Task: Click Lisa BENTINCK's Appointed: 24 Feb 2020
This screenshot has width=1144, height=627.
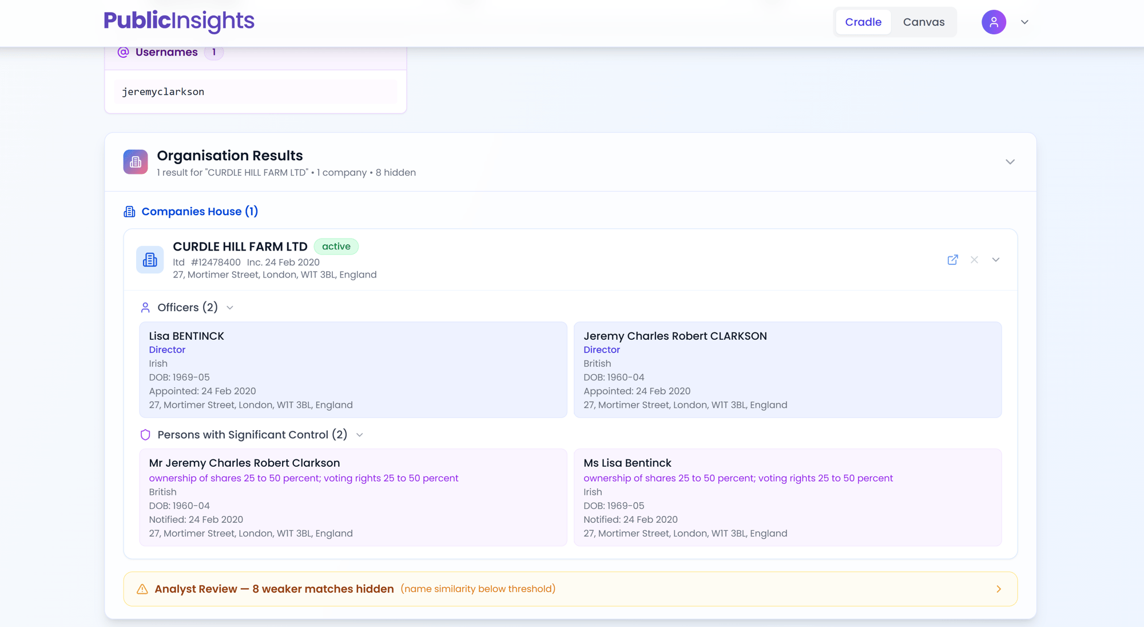Action: (202, 391)
